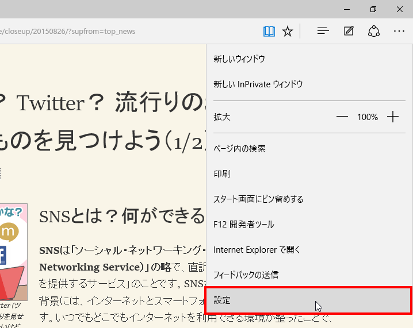Viewport: 413px width, 328px height.
Task: Select 新しいウィンドウ menu item
Action: tap(239, 59)
